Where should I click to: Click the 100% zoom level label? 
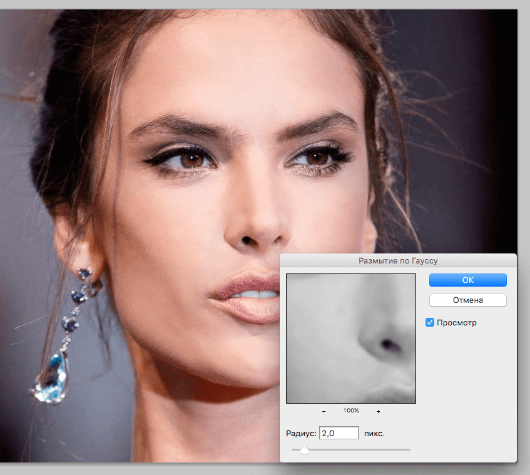coord(351,411)
